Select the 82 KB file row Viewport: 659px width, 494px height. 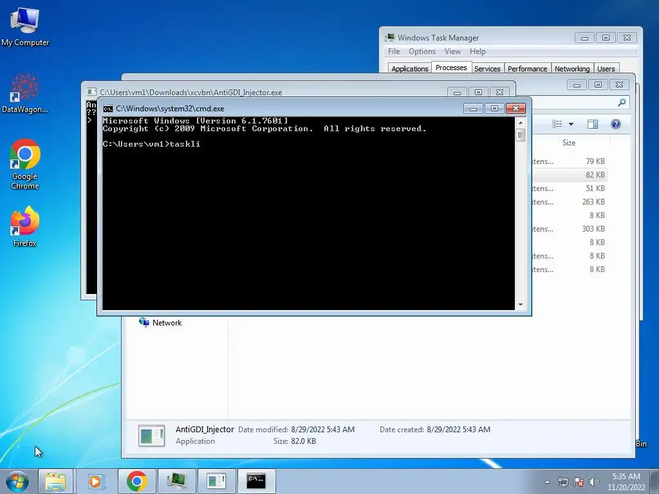[570, 175]
